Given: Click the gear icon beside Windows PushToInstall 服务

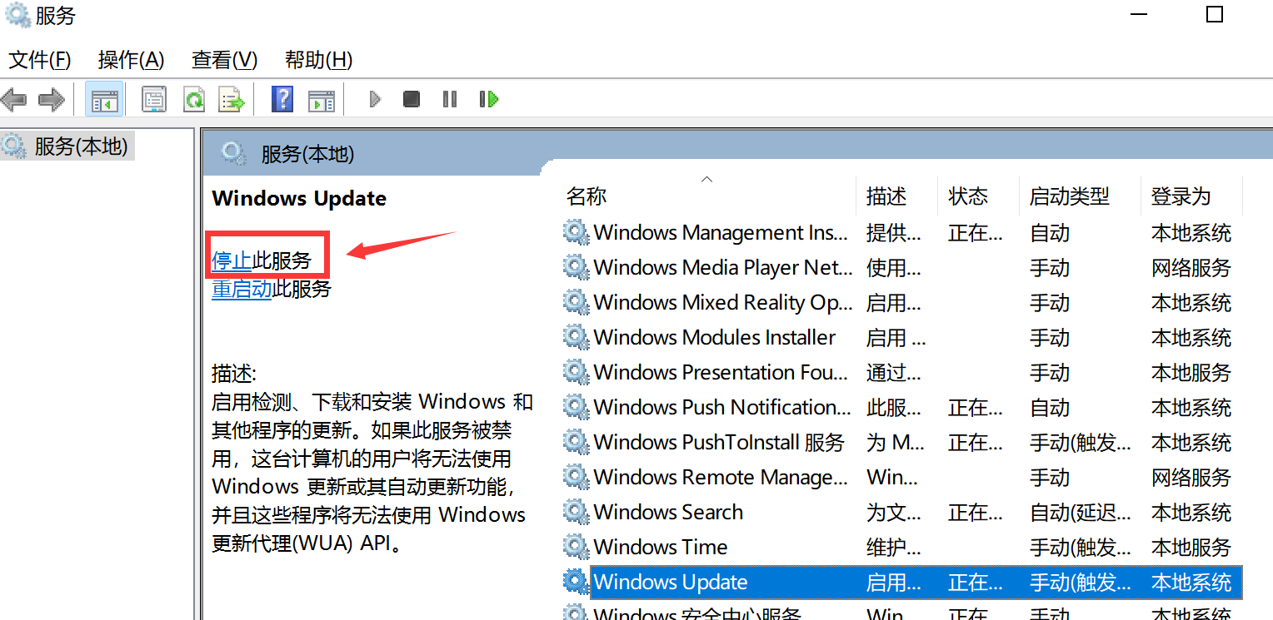Looking at the screenshot, I should point(576,442).
